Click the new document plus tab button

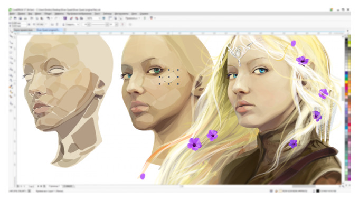(x=65, y=30)
